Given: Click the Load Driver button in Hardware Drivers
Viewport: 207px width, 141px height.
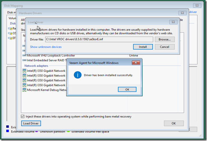Looking at the screenshot, I should click(31, 123).
